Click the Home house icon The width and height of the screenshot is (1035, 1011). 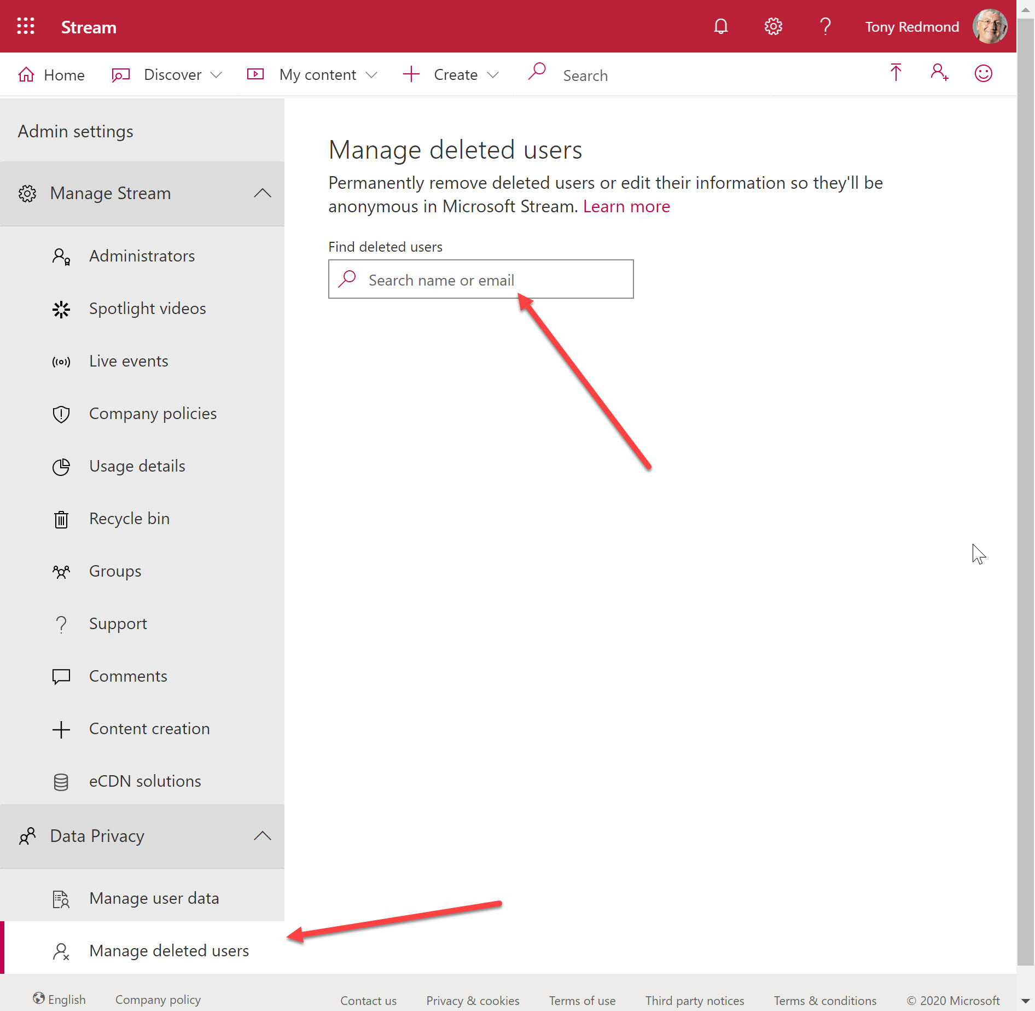click(26, 74)
